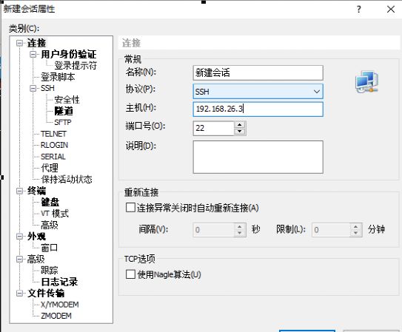Open 高级 settings under 终端
The image size is (402, 332).
[x=50, y=225]
